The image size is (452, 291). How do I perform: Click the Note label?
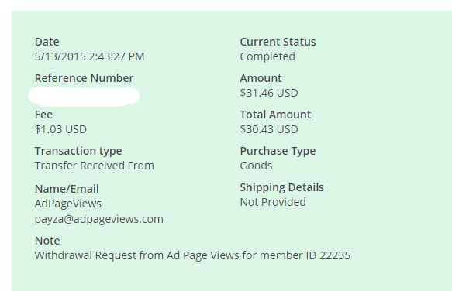(x=47, y=241)
